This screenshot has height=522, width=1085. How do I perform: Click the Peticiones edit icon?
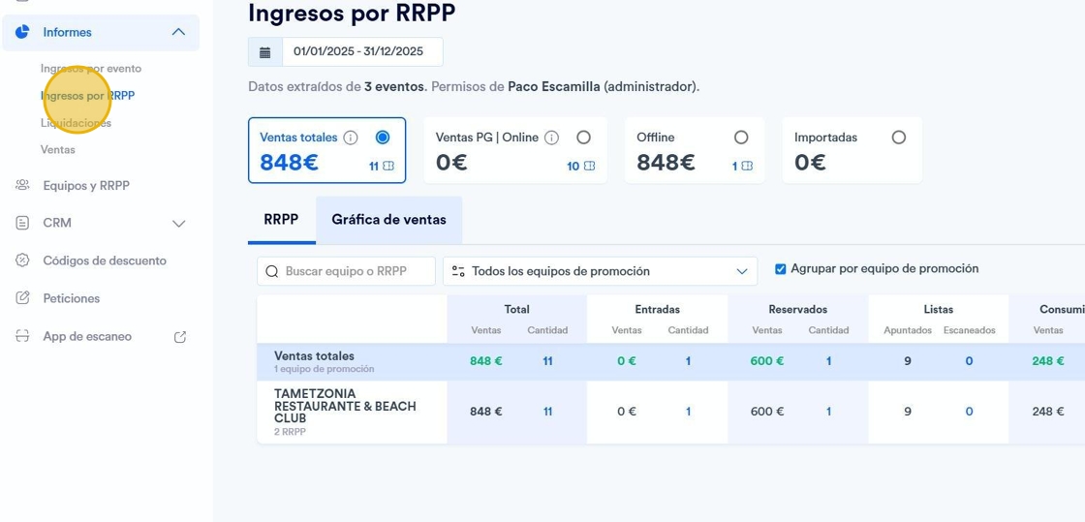click(22, 298)
